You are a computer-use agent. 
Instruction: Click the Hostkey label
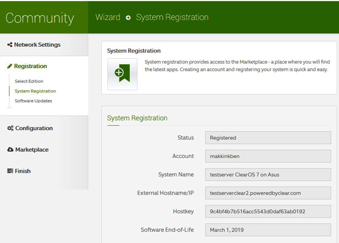pyautogui.click(x=183, y=211)
